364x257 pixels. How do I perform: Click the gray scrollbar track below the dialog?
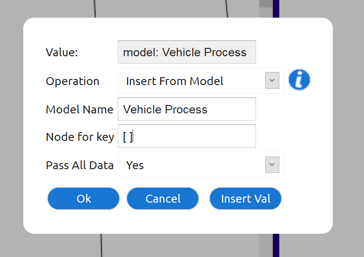point(265,245)
